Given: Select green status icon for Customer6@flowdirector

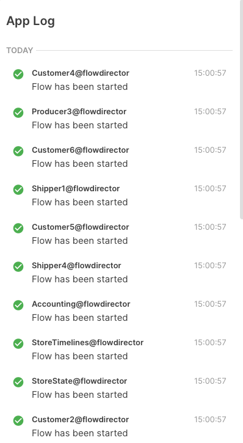Looking at the screenshot, I should pyautogui.click(x=18, y=151).
